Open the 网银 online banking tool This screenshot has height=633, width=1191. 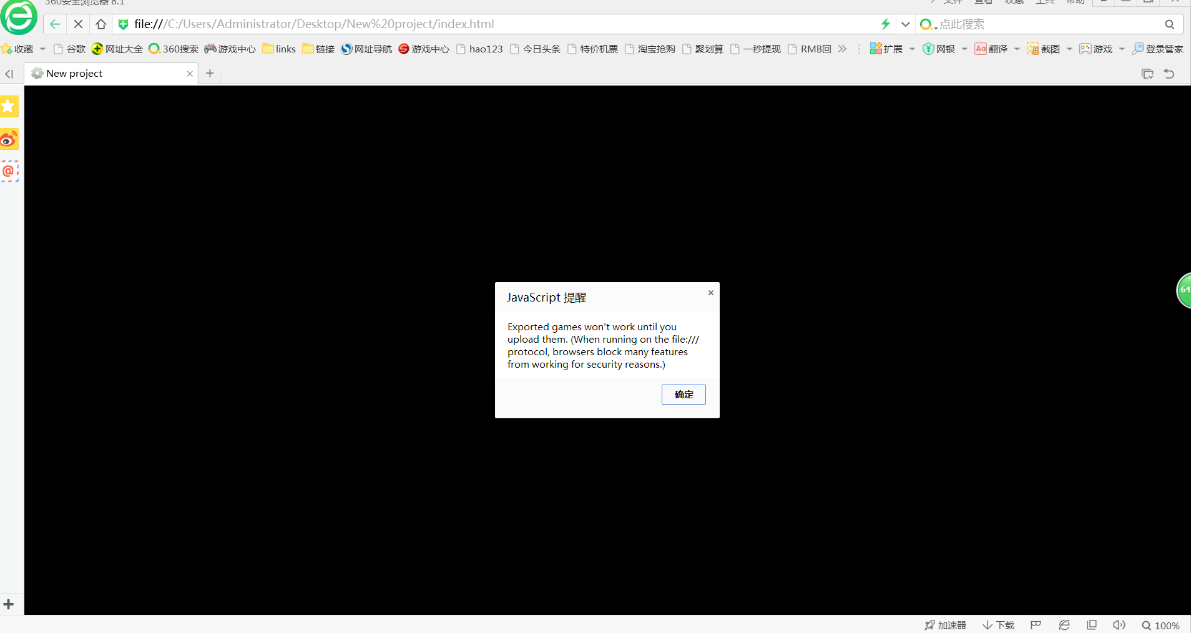point(938,49)
